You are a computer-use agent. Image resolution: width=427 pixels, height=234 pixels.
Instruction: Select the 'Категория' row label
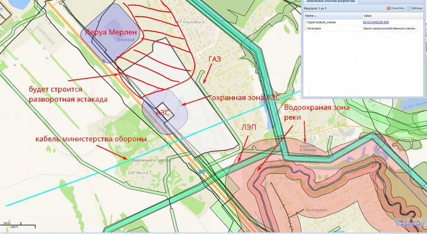coord(314,28)
